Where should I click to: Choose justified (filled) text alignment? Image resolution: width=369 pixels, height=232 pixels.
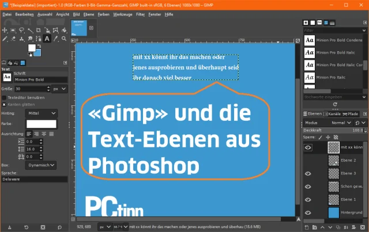[51, 134]
